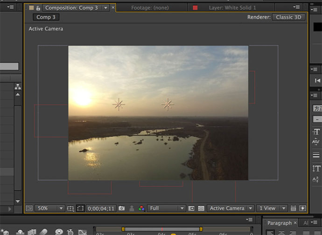The image size is (322, 235).
Task: Open the panel menu above the First Frame icon
Action: click(314, 69)
